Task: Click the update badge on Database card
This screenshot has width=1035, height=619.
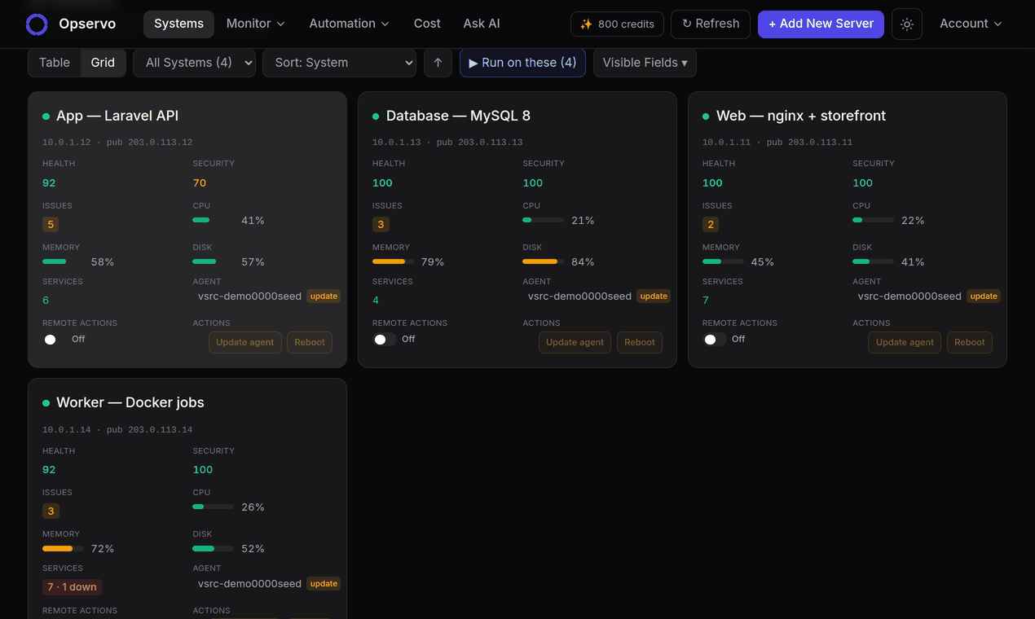Action: click(x=654, y=296)
